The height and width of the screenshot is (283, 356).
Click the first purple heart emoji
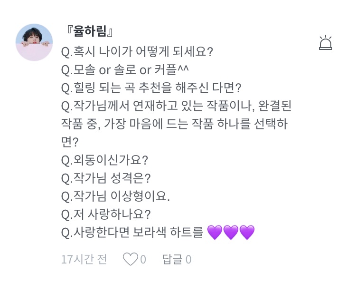[x=215, y=233]
